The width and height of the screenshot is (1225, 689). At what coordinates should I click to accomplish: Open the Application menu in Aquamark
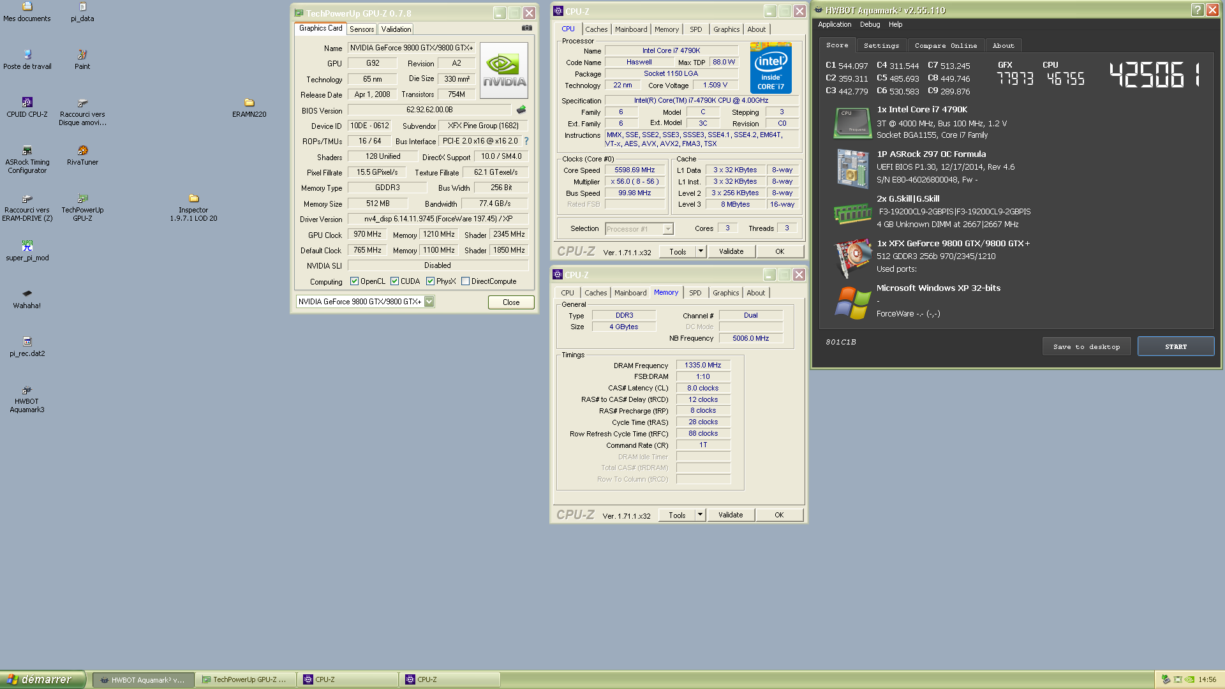click(x=835, y=24)
